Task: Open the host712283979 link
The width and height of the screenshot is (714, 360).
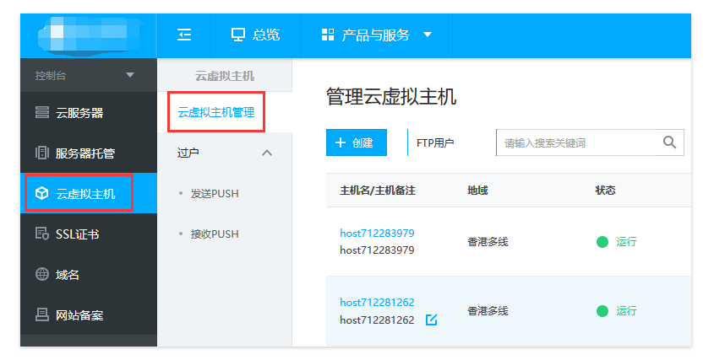Action: (377, 233)
